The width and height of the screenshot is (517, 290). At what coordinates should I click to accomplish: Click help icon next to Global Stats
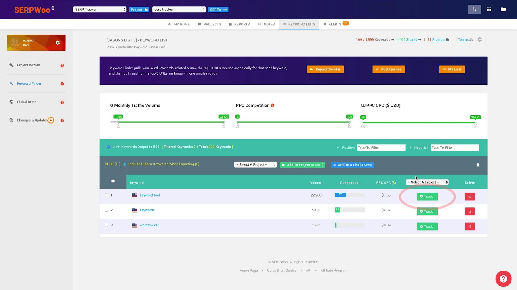[62, 102]
